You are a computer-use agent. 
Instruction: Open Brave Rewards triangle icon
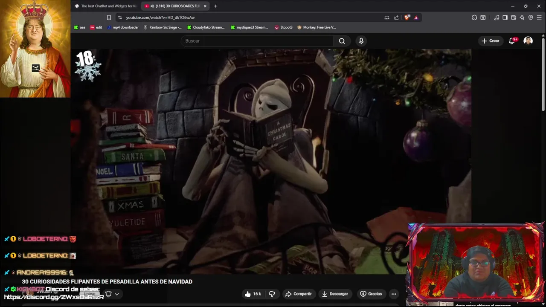(x=416, y=17)
